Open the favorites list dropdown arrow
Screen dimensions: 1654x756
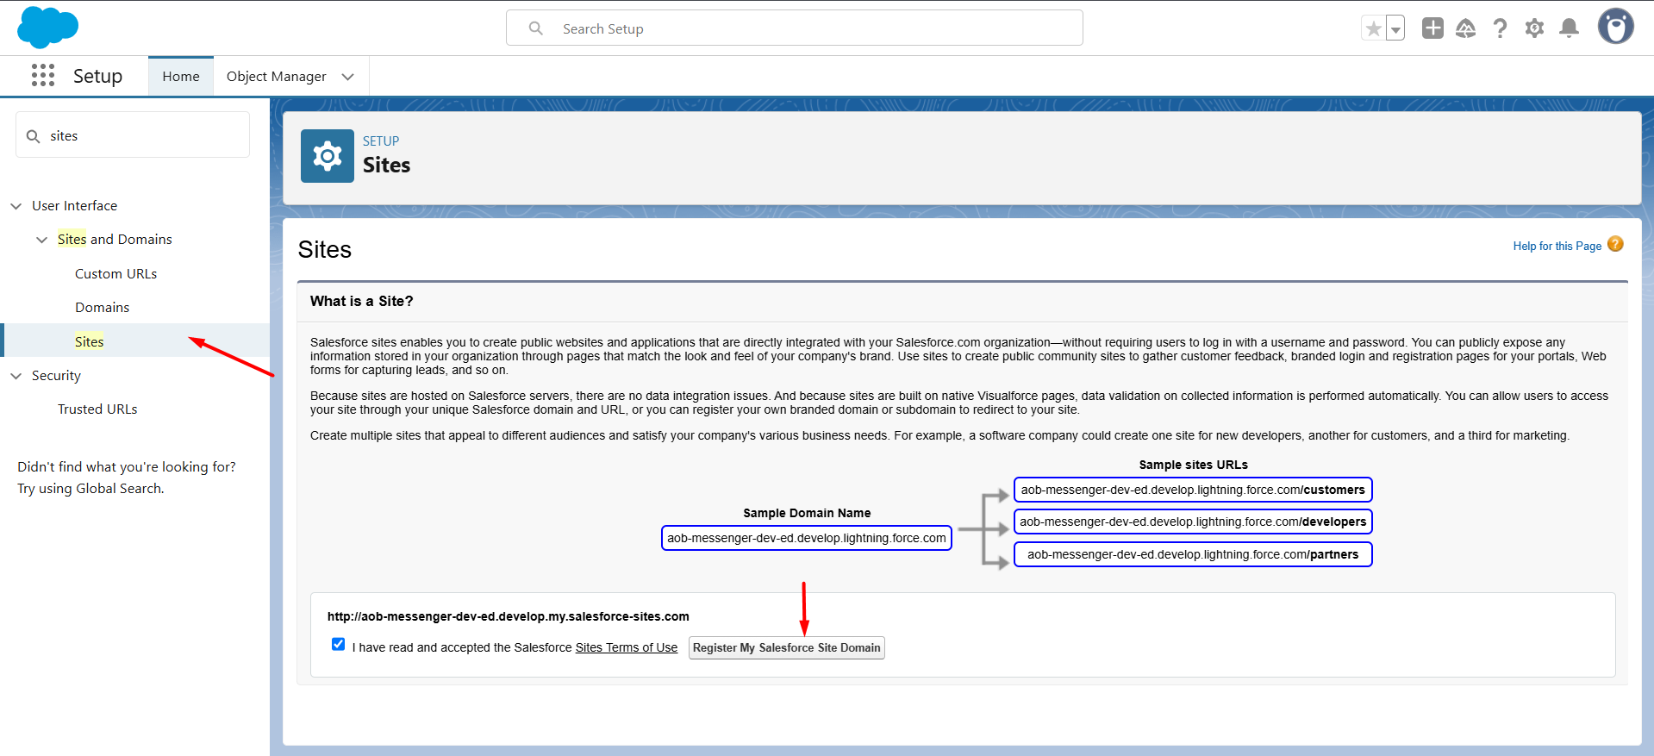(x=1395, y=28)
